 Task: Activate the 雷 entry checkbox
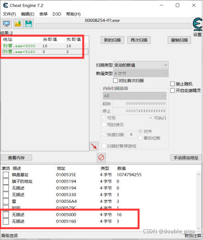click(x=6, y=201)
